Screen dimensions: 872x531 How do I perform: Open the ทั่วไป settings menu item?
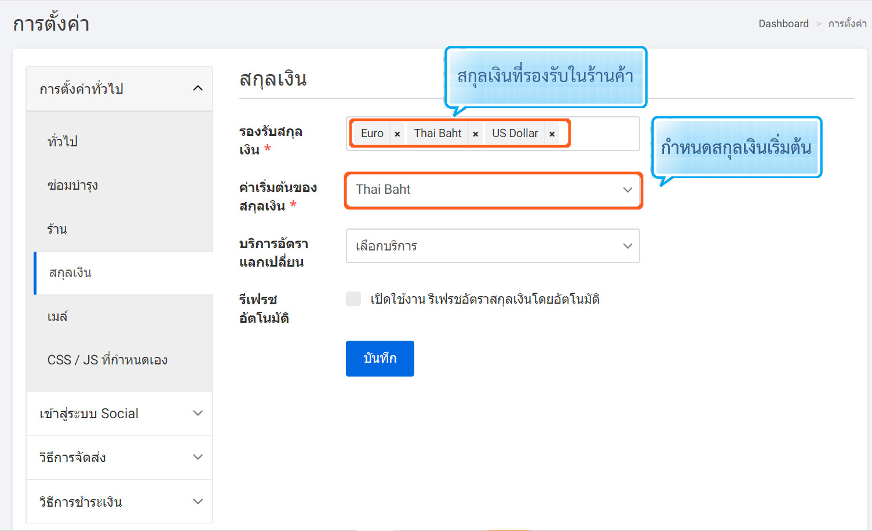(63, 141)
